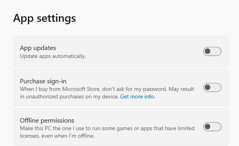This screenshot has width=239, height=146.
Task: Select the Purchase sign-in title label
Action: click(x=43, y=81)
